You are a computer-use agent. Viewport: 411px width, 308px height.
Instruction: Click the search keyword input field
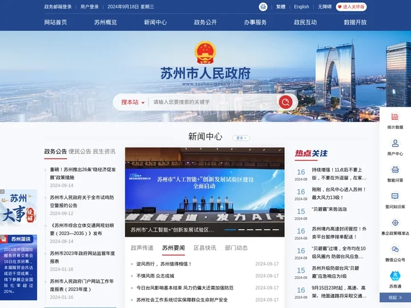pos(213,102)
